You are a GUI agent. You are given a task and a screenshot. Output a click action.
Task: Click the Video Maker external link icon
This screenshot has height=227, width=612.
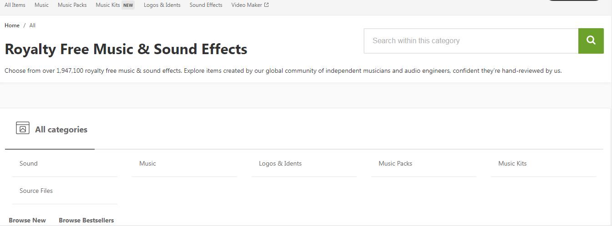tap(267, 5)
